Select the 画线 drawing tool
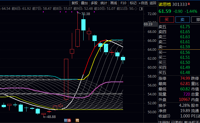The height and width of the screenshot is (123, 200). click(x=114, y=3)
